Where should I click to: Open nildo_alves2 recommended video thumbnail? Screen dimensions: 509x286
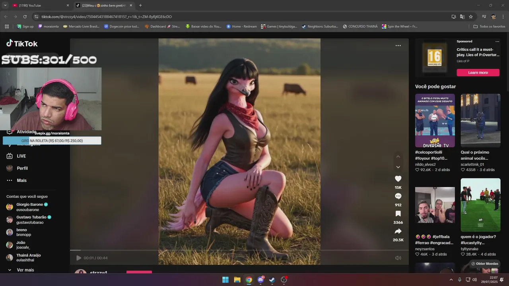(x=435, y=120)
